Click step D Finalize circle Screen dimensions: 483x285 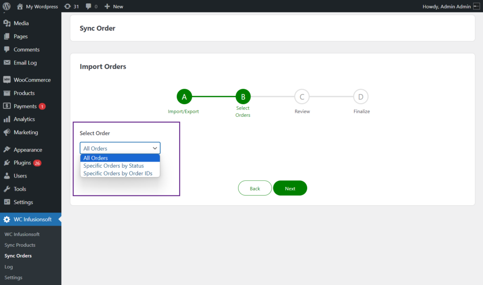pos(361,97)
